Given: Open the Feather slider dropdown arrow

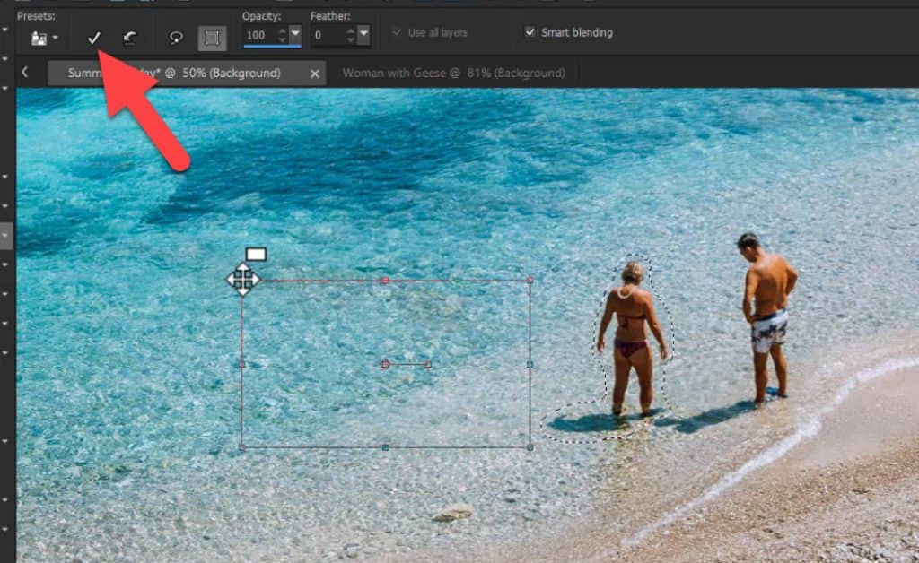Looking at the screenshot, I should 363,33.
